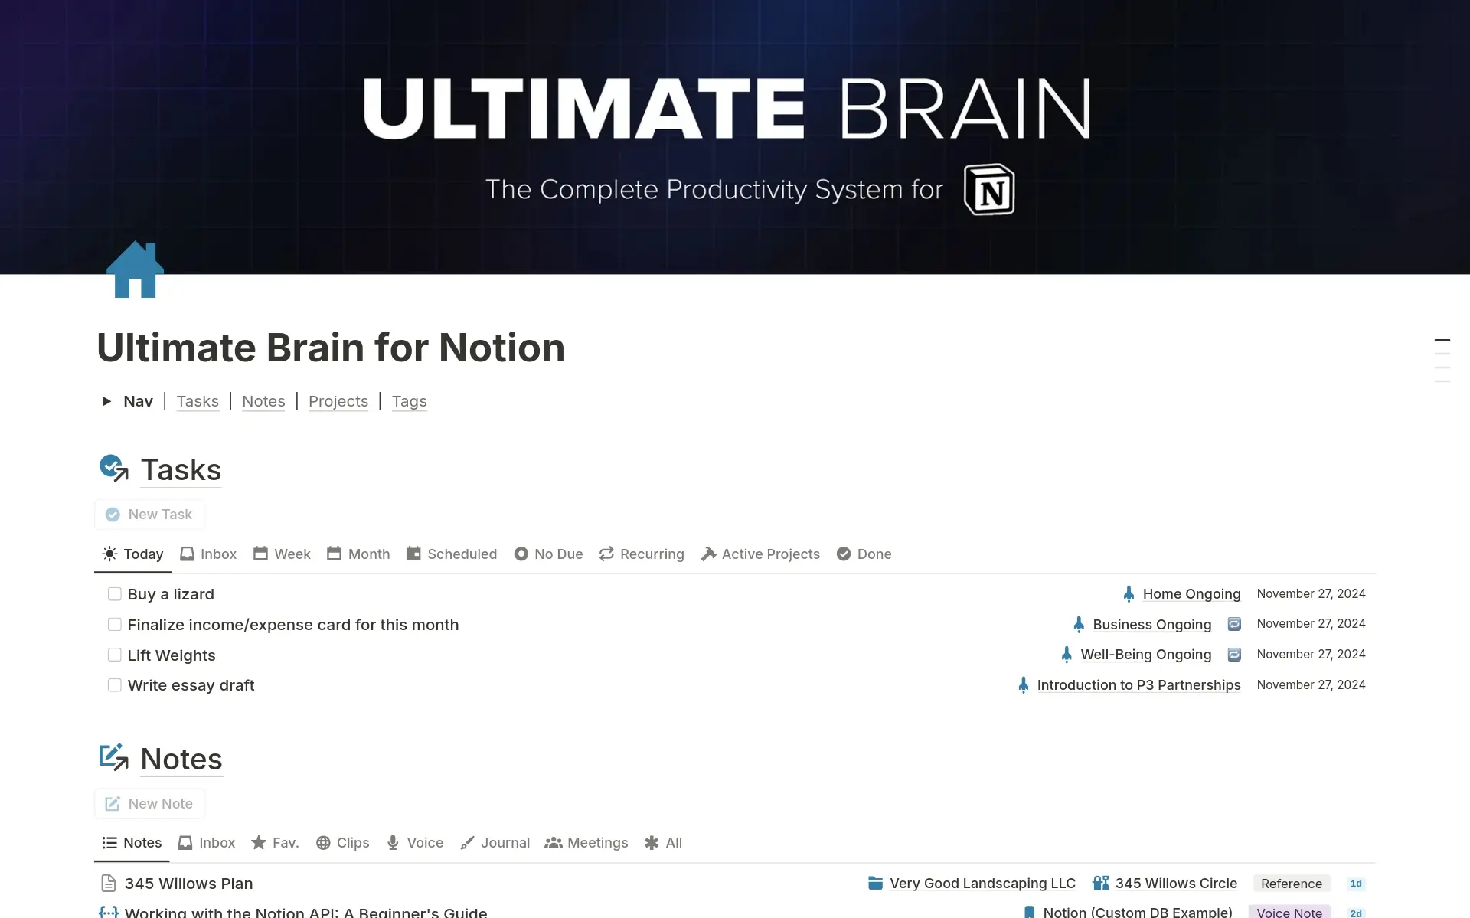Click the checkmark icon in New Task button
1470x918 pixels.
pyautogui.click(x=113, y=515)
